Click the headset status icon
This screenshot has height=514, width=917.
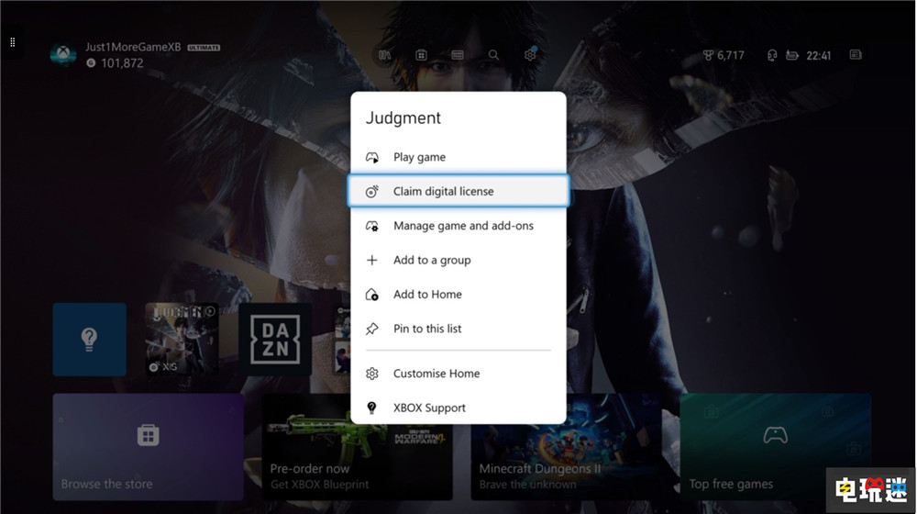[772, 56]
